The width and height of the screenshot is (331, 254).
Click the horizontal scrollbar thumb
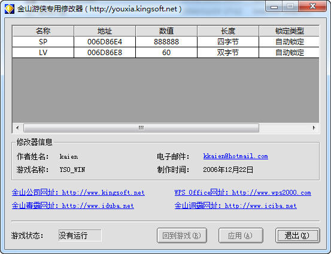pos(141,128)
